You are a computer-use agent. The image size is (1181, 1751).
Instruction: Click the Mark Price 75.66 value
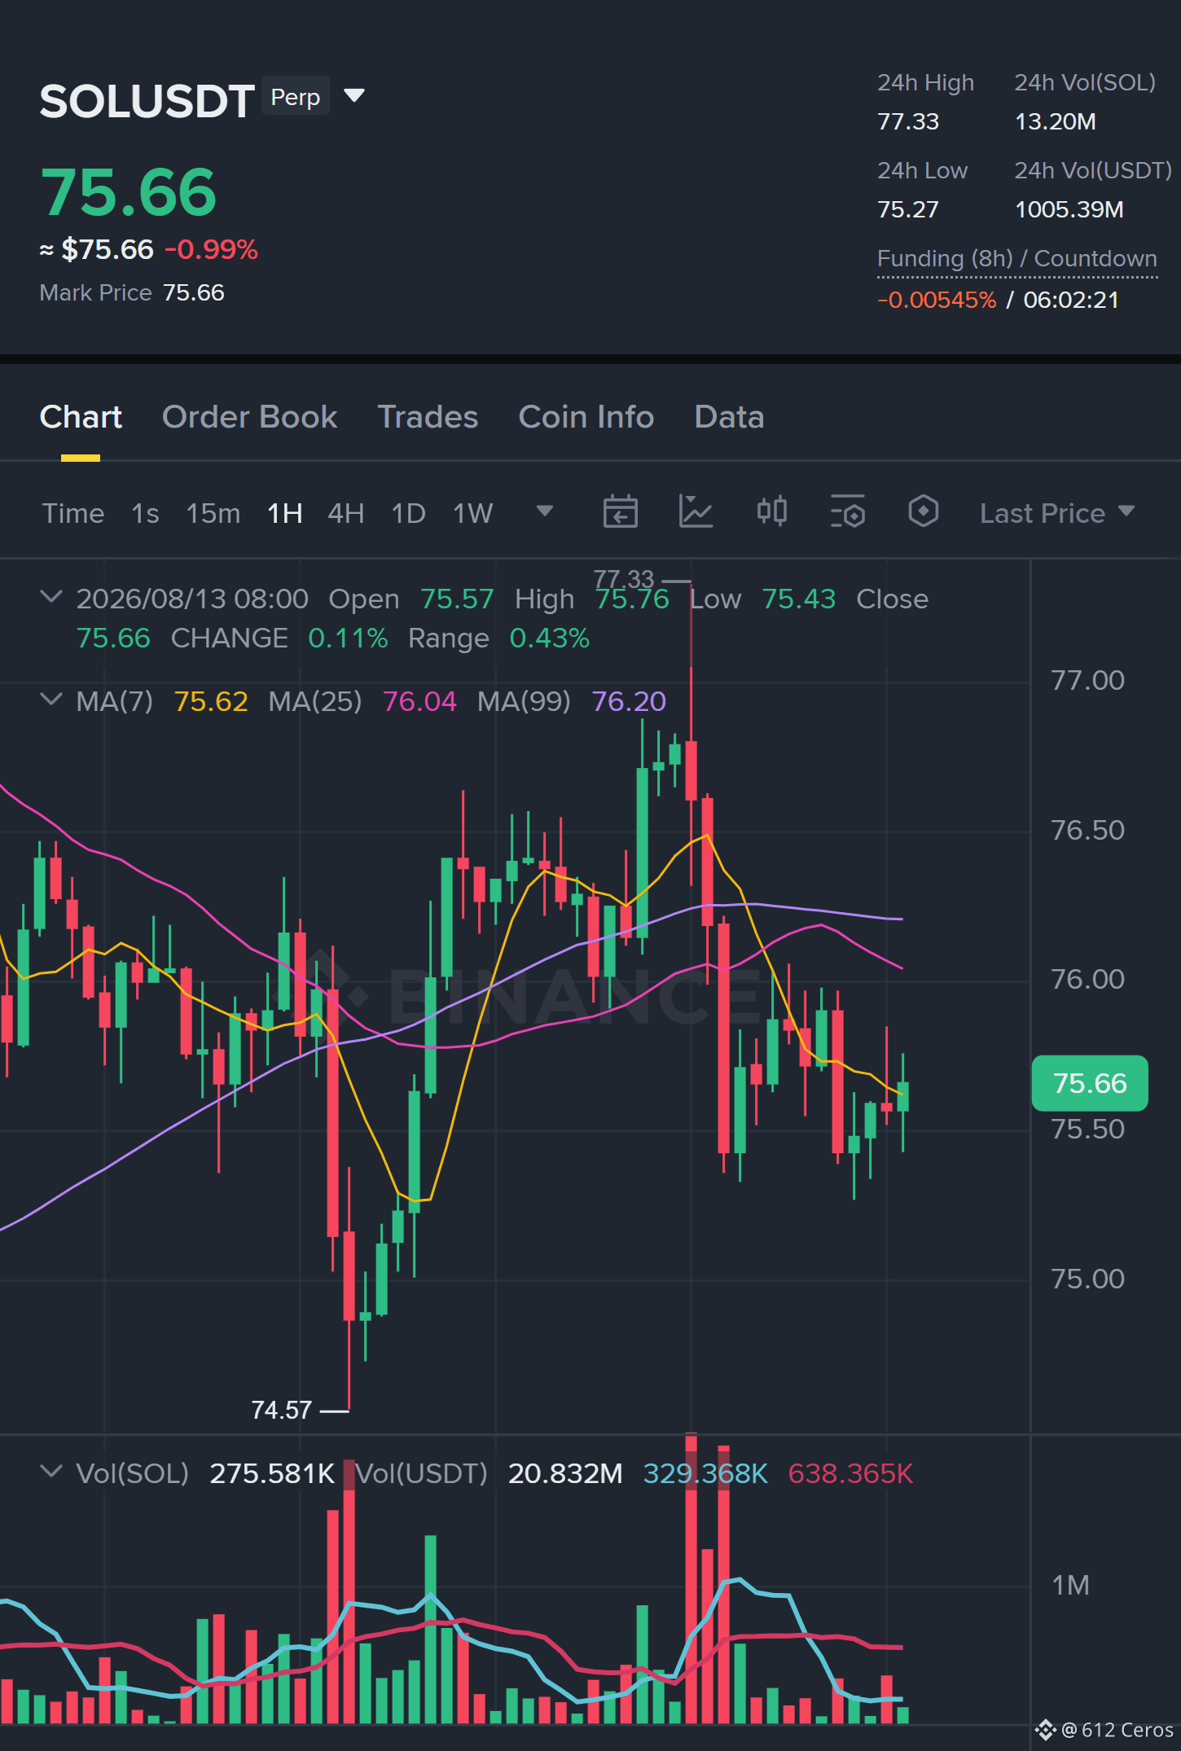coord(194,292)
